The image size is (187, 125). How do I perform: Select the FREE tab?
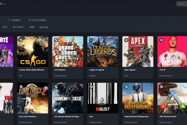[32, 27]
